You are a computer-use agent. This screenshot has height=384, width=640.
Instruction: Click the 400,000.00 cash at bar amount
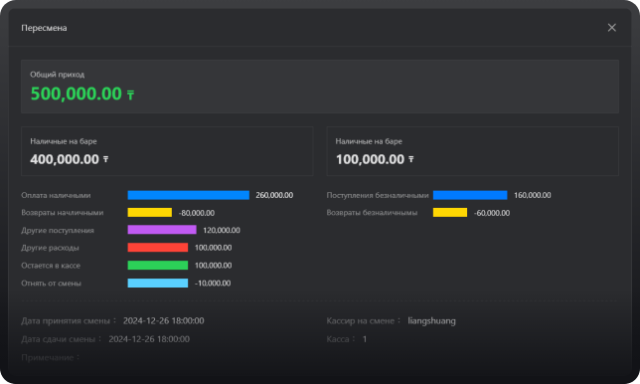coord(65,159)
